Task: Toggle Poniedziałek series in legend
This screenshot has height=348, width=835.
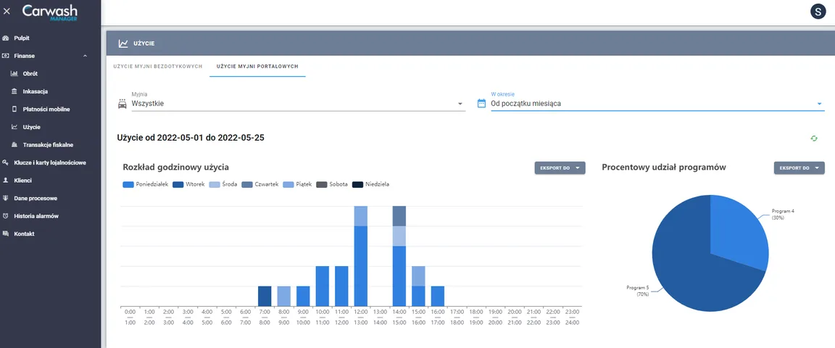Action: (145, 184)
